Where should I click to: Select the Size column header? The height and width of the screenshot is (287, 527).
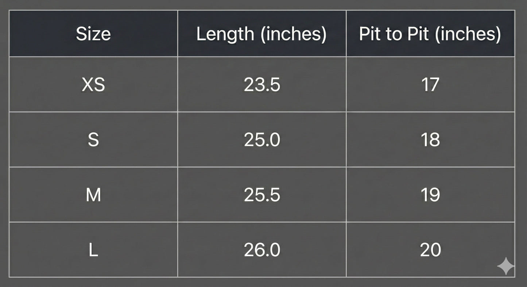pyautogui.click(x=93, y=34)
